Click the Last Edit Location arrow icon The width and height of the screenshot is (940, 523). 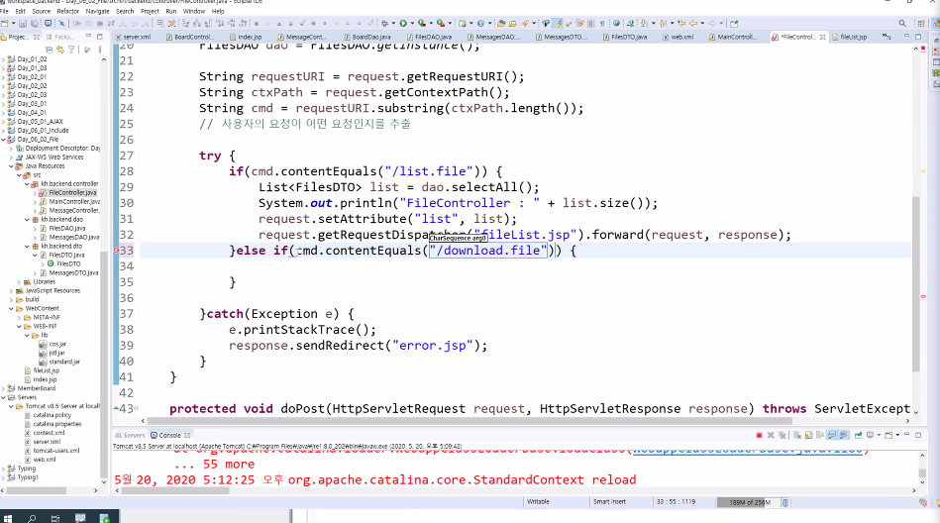pos(681,24)
